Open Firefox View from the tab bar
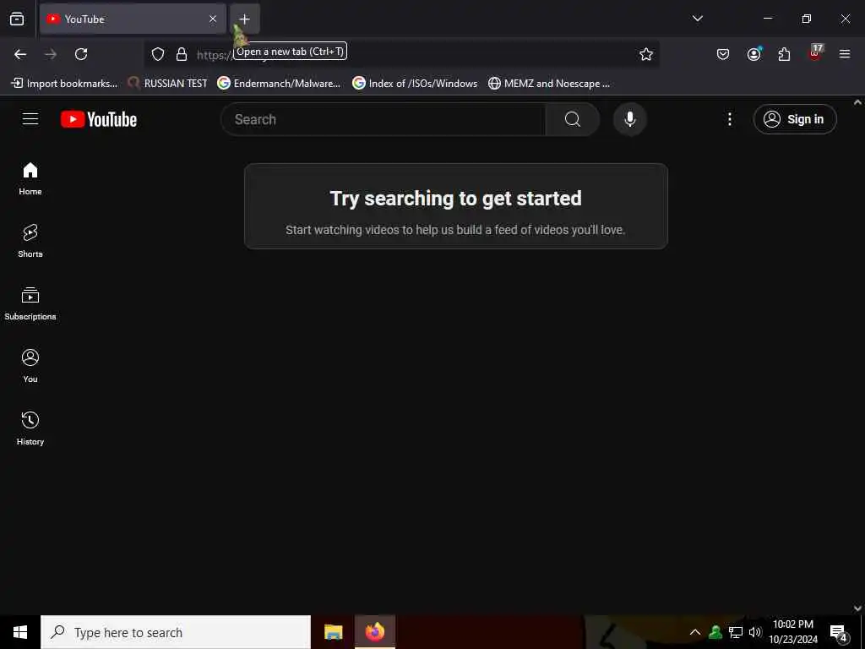This screenshot has width=865, height=649. tap(17, 19)
